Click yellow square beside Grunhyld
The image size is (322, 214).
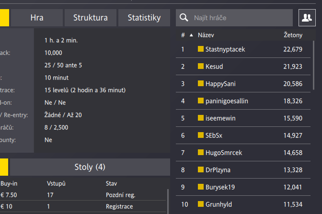point(201,204)
